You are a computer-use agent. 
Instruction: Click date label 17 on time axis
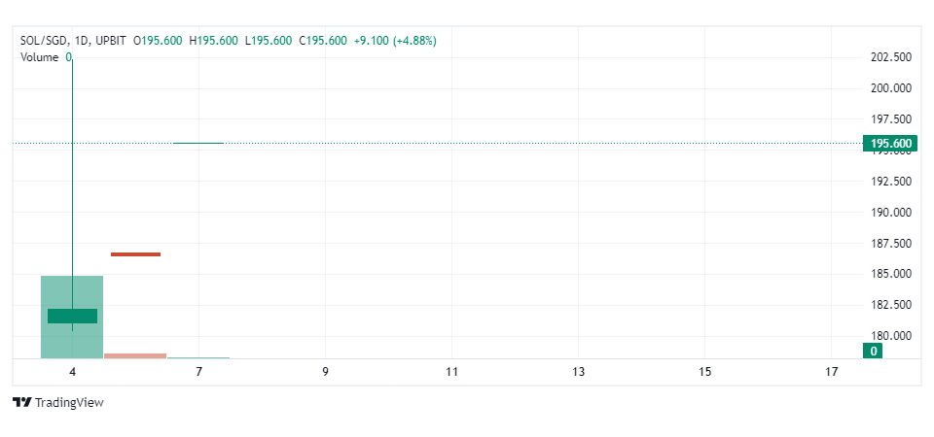click(x=831, y=372)
